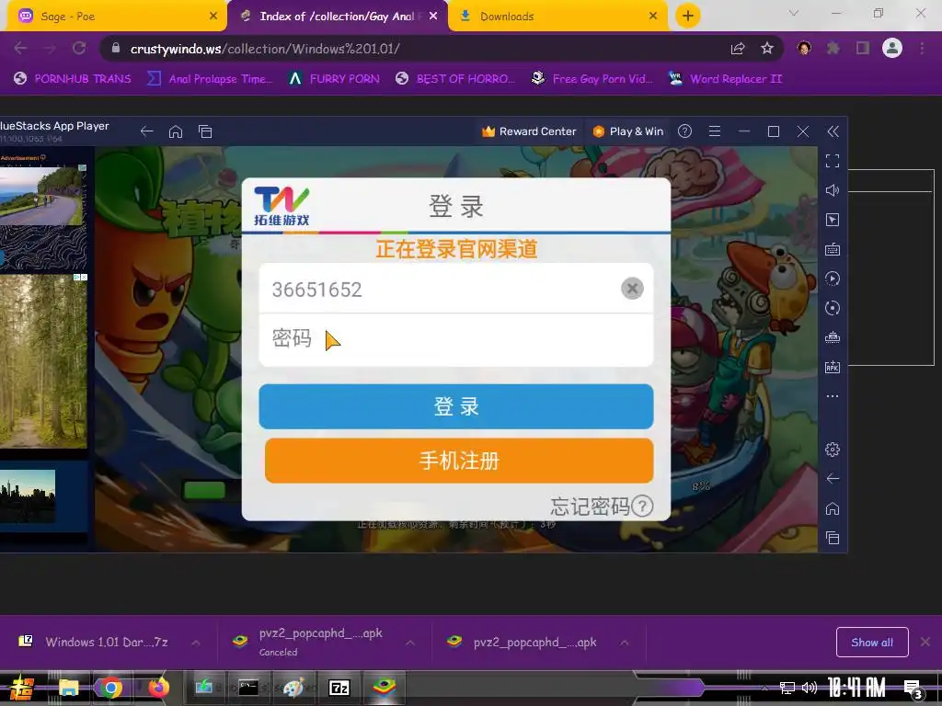Open the Chrome profile avatar
This screenshot has height=706, width=942.
tap(892, 49)
